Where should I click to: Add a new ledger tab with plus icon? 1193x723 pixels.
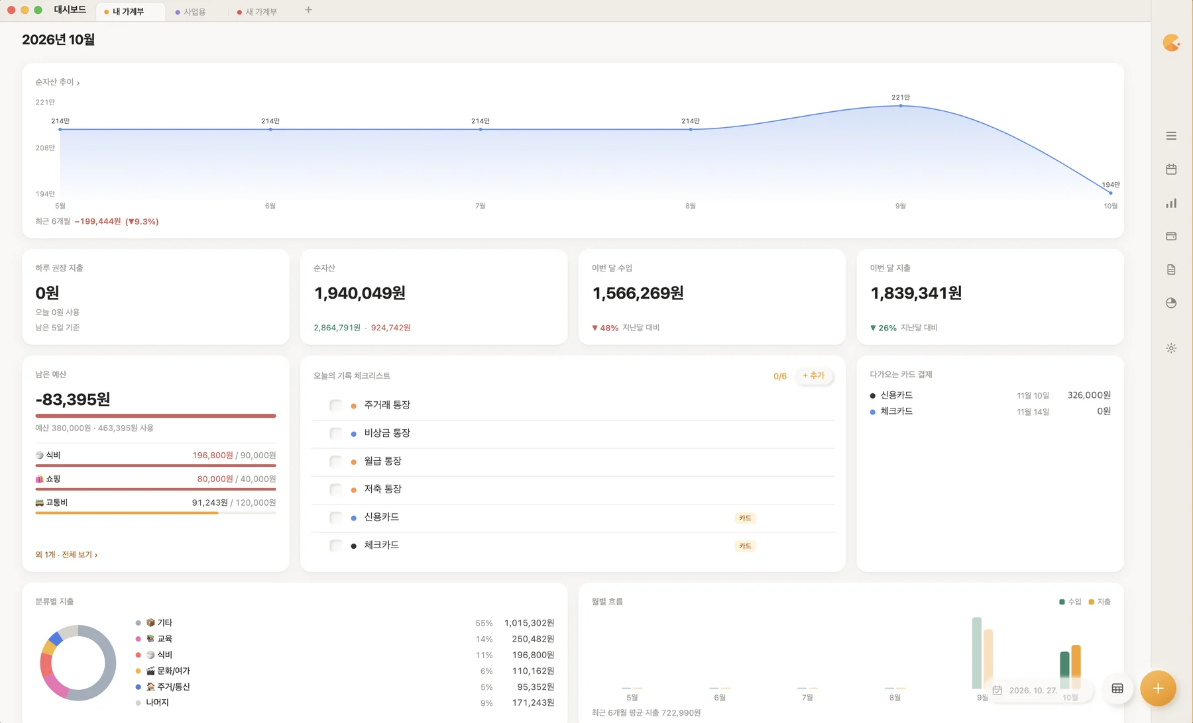coord(308,10)
